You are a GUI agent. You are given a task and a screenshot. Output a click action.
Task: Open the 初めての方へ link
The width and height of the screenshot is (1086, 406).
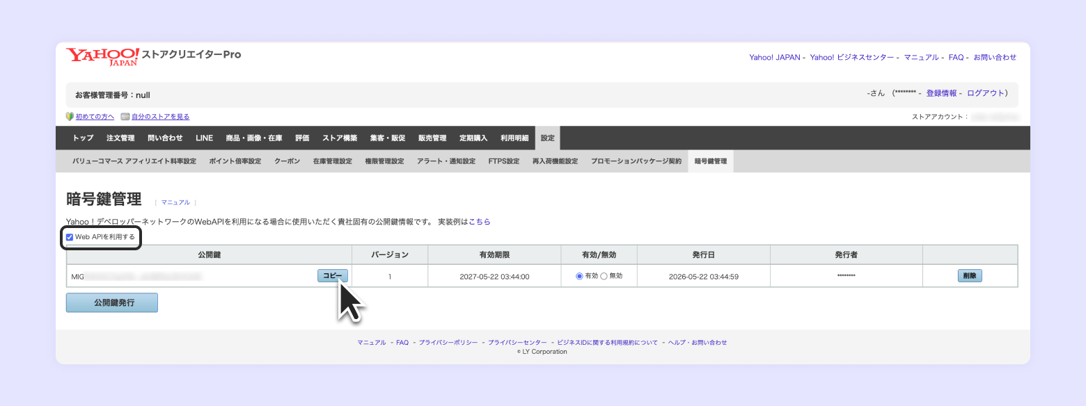(95, 117)
